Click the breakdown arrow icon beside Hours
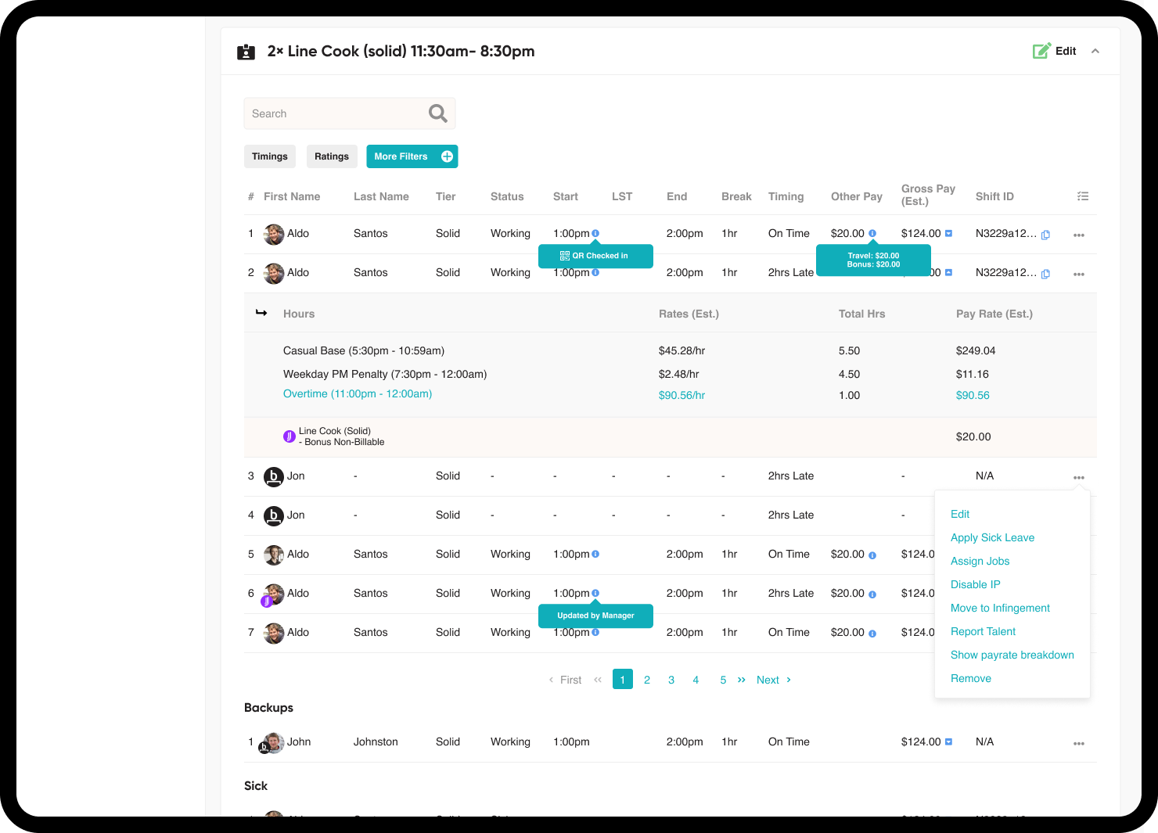This screenshot has height=833, width=1158. pyautogui.click(x=261, y=313)
